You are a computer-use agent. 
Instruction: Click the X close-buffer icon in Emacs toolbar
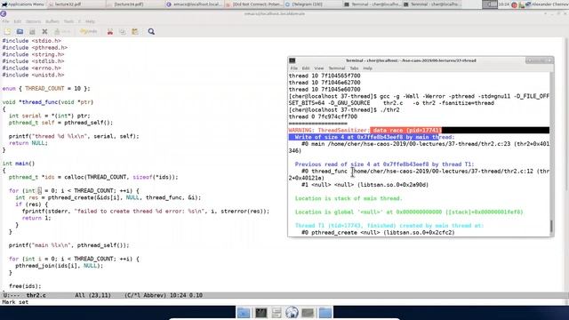[44, 32]
